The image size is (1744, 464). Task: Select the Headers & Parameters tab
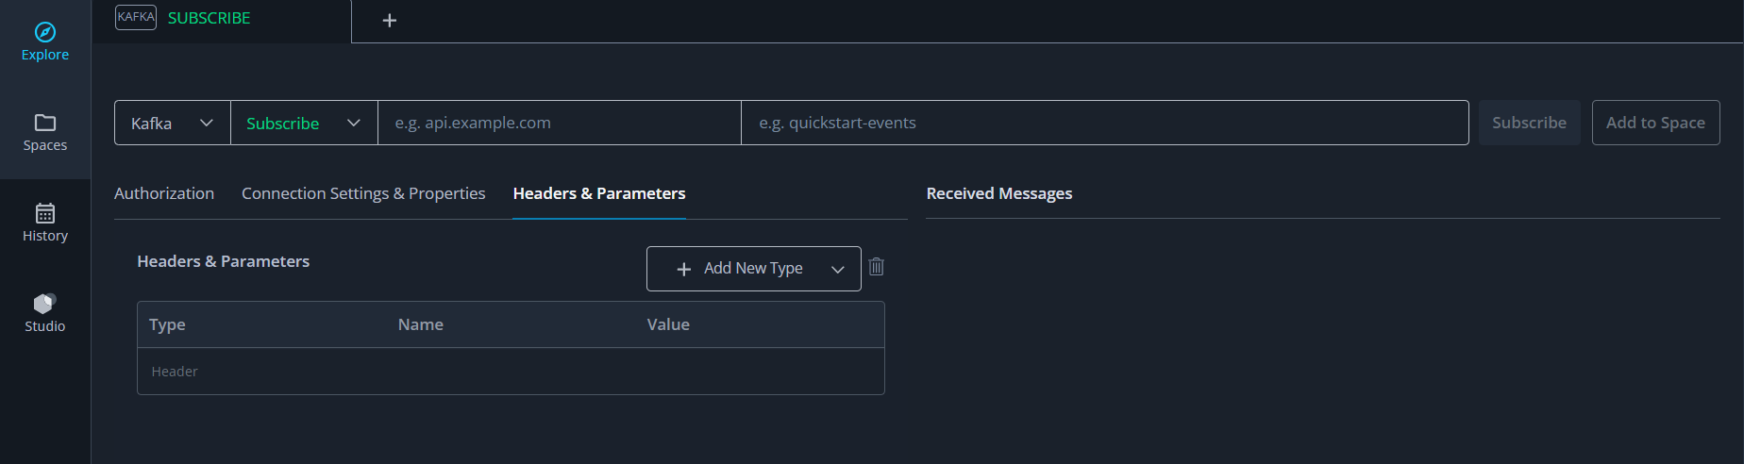tap(599, 193)
